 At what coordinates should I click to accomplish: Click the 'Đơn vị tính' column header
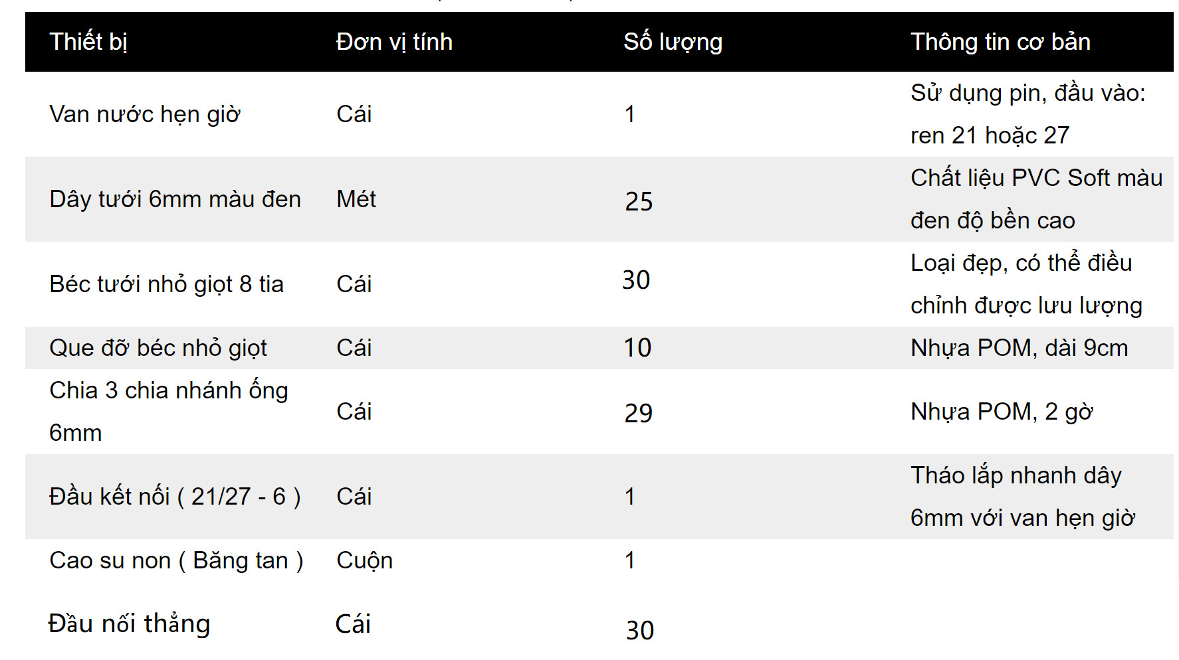point(394,42)
